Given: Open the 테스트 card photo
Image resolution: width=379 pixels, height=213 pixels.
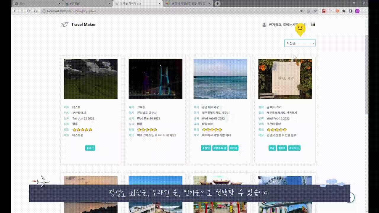Looking at the screenshot, I should point(91,79).
